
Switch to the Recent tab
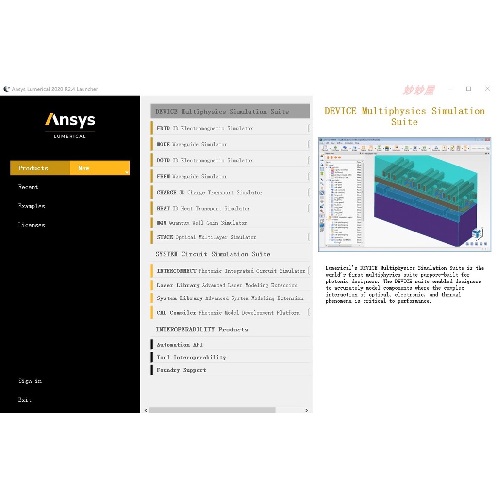[28, 187]
